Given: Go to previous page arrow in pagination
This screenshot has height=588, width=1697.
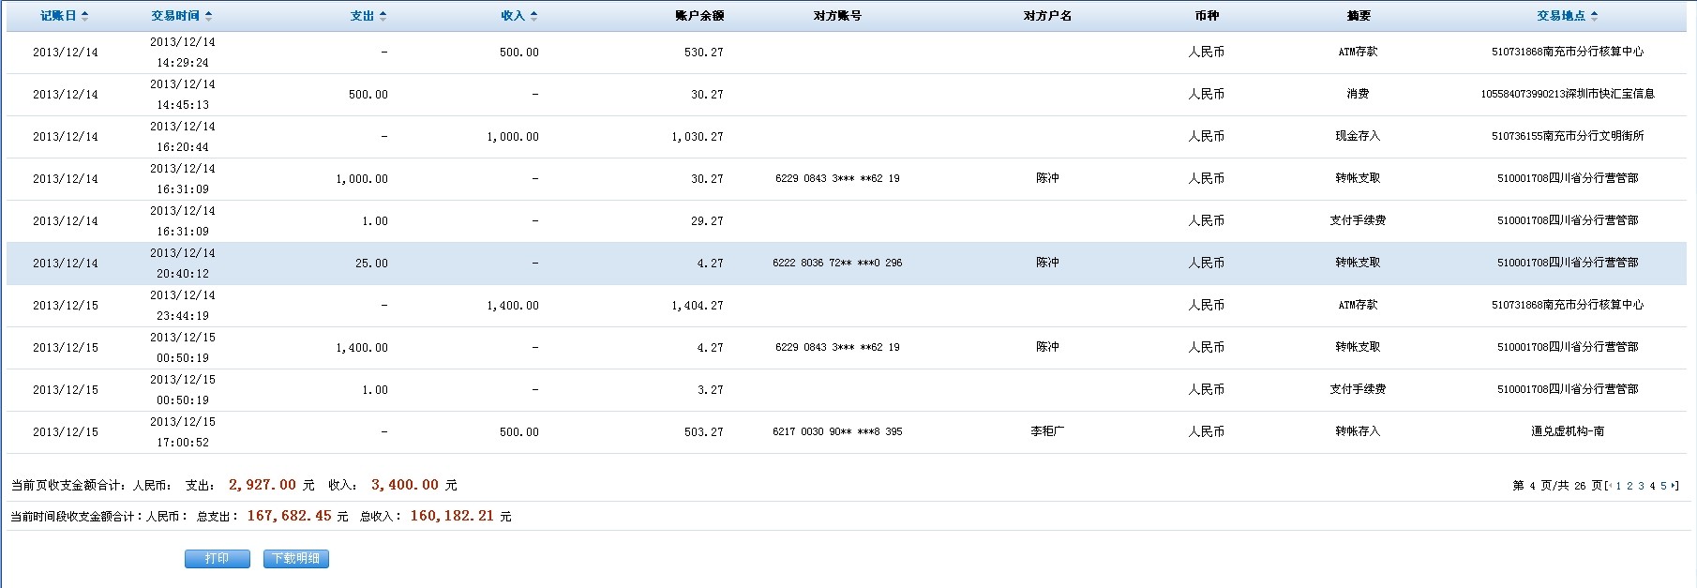Looking at the screenshot, I should [x=1611, y=486].
